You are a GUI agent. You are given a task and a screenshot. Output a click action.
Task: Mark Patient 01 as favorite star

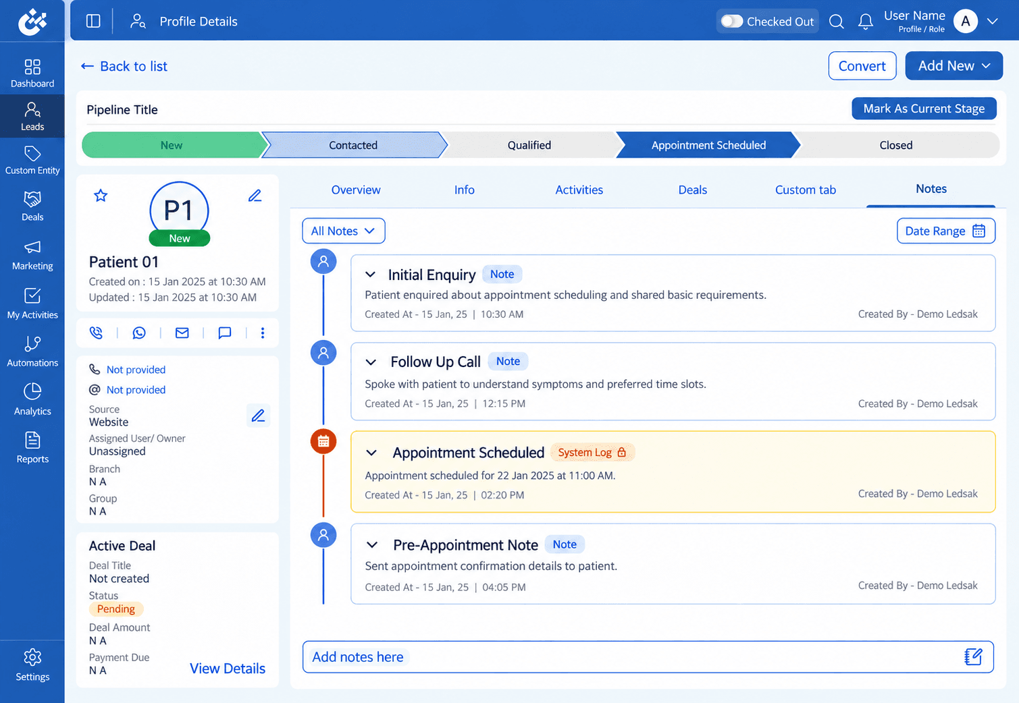coord(101,196)
